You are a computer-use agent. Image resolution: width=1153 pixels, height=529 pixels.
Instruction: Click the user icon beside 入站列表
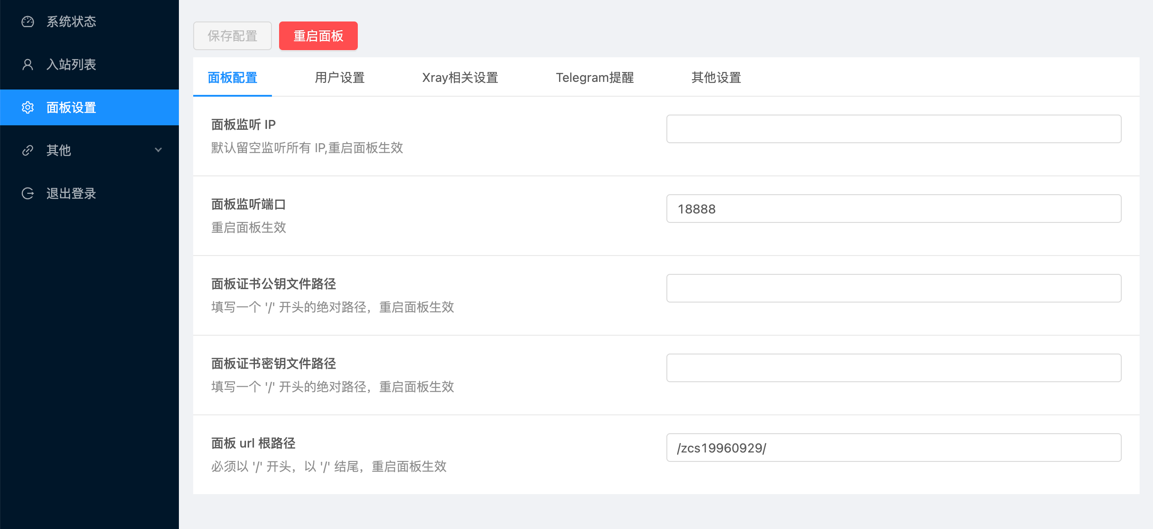(28, 64)
